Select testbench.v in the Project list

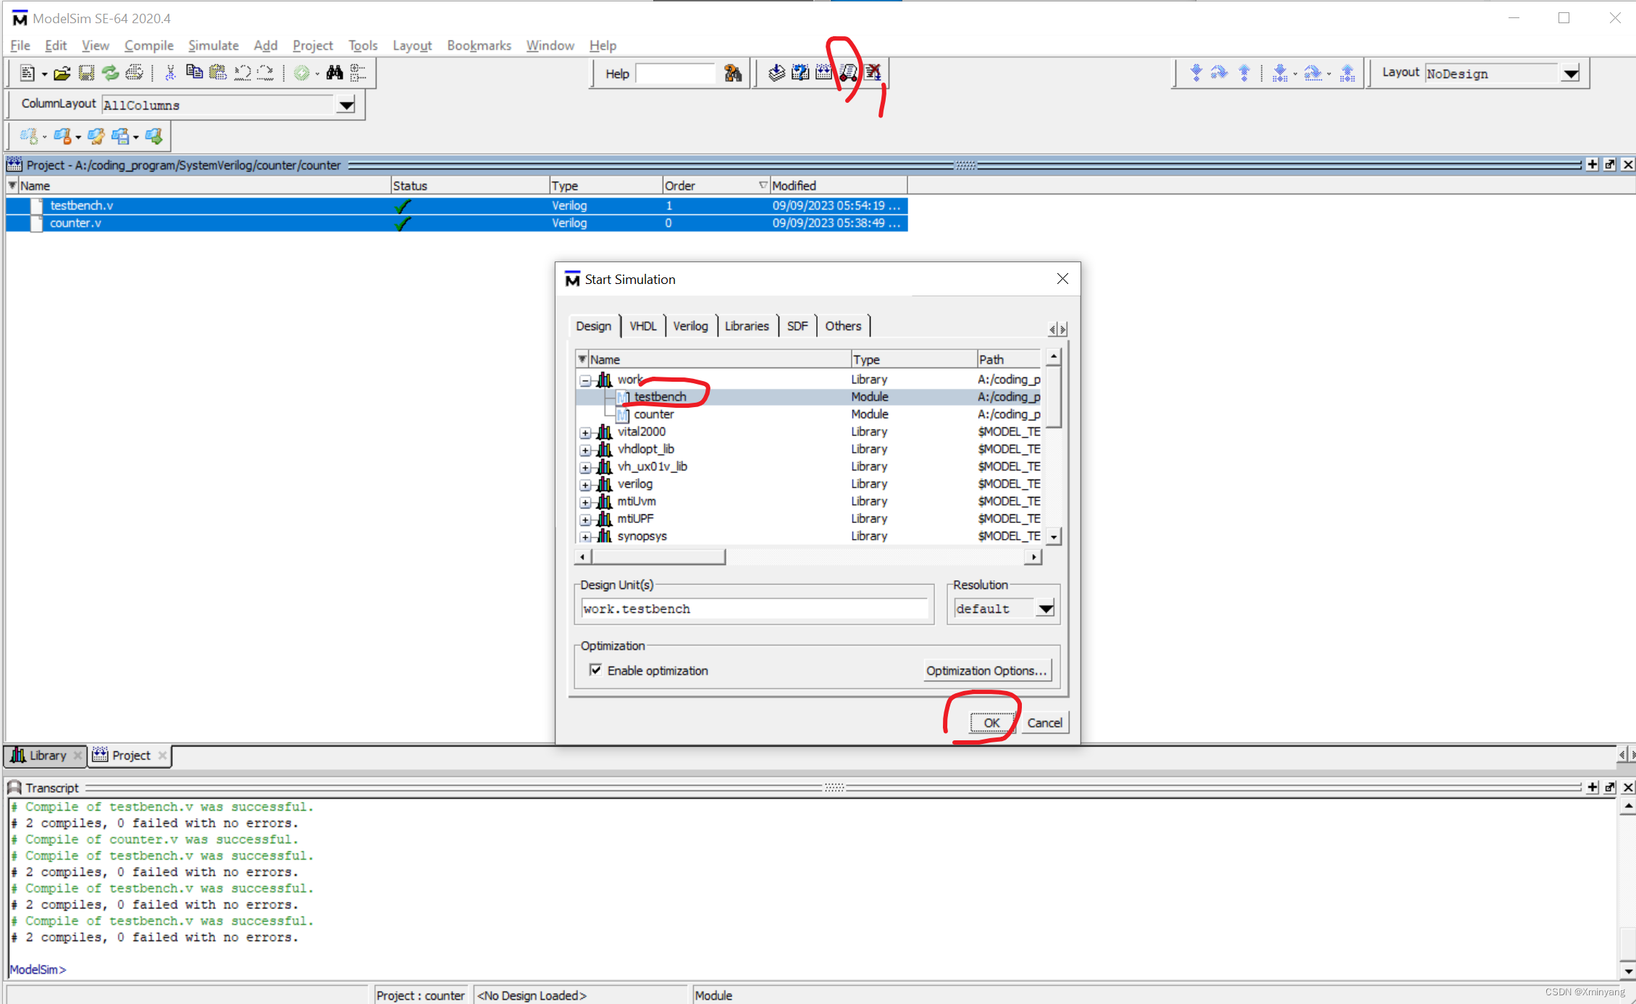pyautogui.click(x=456, y=206)
